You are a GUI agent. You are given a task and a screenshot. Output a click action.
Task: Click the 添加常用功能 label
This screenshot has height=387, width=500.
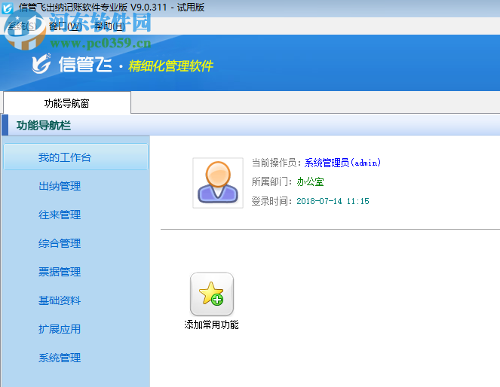click(211, 325)
